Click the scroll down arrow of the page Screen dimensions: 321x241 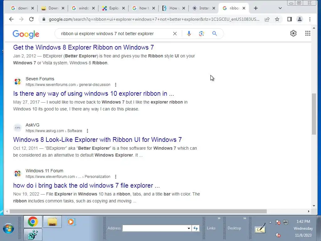tap(314, 206)
